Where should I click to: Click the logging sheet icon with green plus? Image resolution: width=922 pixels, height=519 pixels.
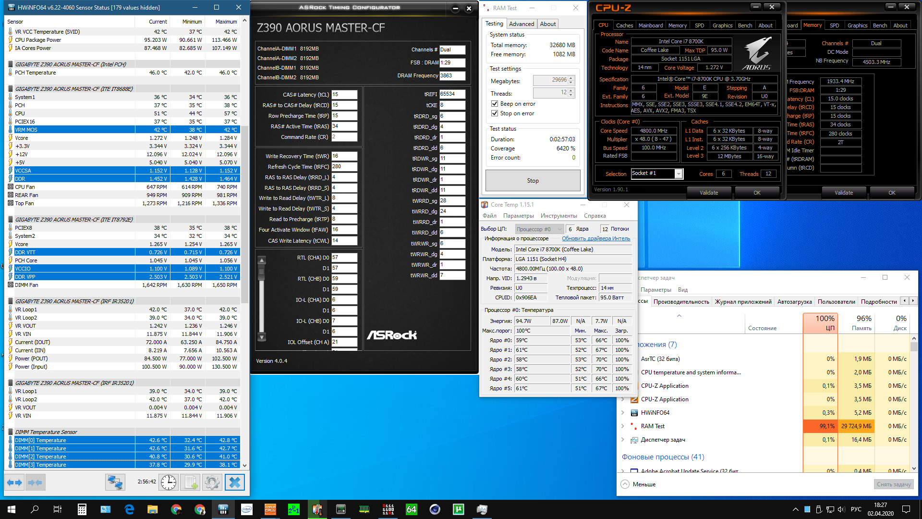tap(191, 482)
